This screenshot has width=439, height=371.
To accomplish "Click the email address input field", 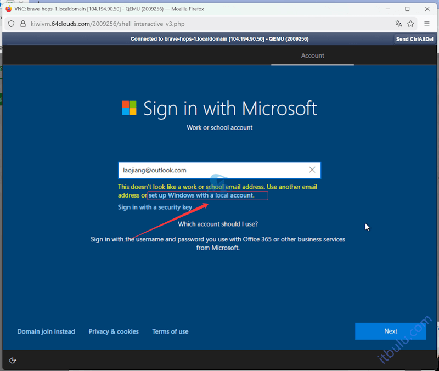I will click(x=211, y=170).
